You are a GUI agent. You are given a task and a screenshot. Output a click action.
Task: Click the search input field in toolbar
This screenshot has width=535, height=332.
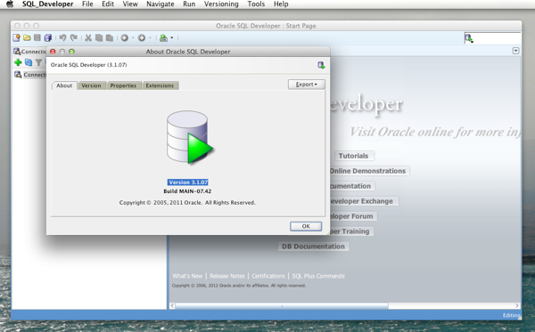[x=497, y=38]
